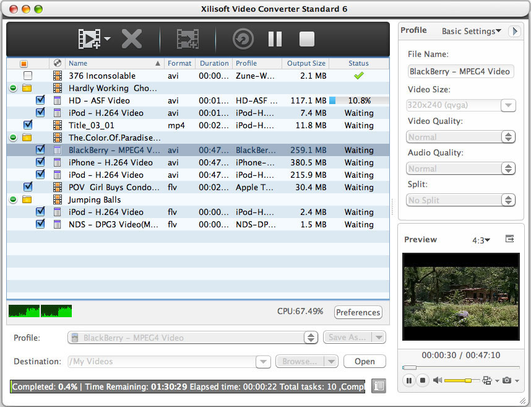The width and height of the screenshot is (531, 407).
Task: Stop the preview playback
Action: 423,380
